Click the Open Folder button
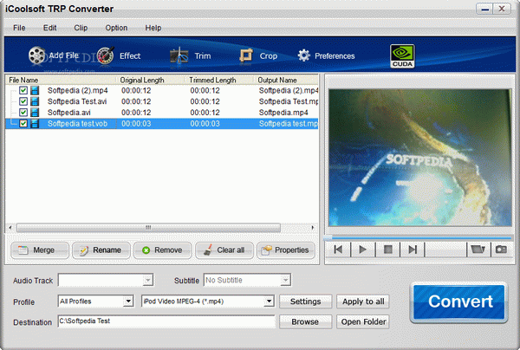 click(x=363, y=321)
